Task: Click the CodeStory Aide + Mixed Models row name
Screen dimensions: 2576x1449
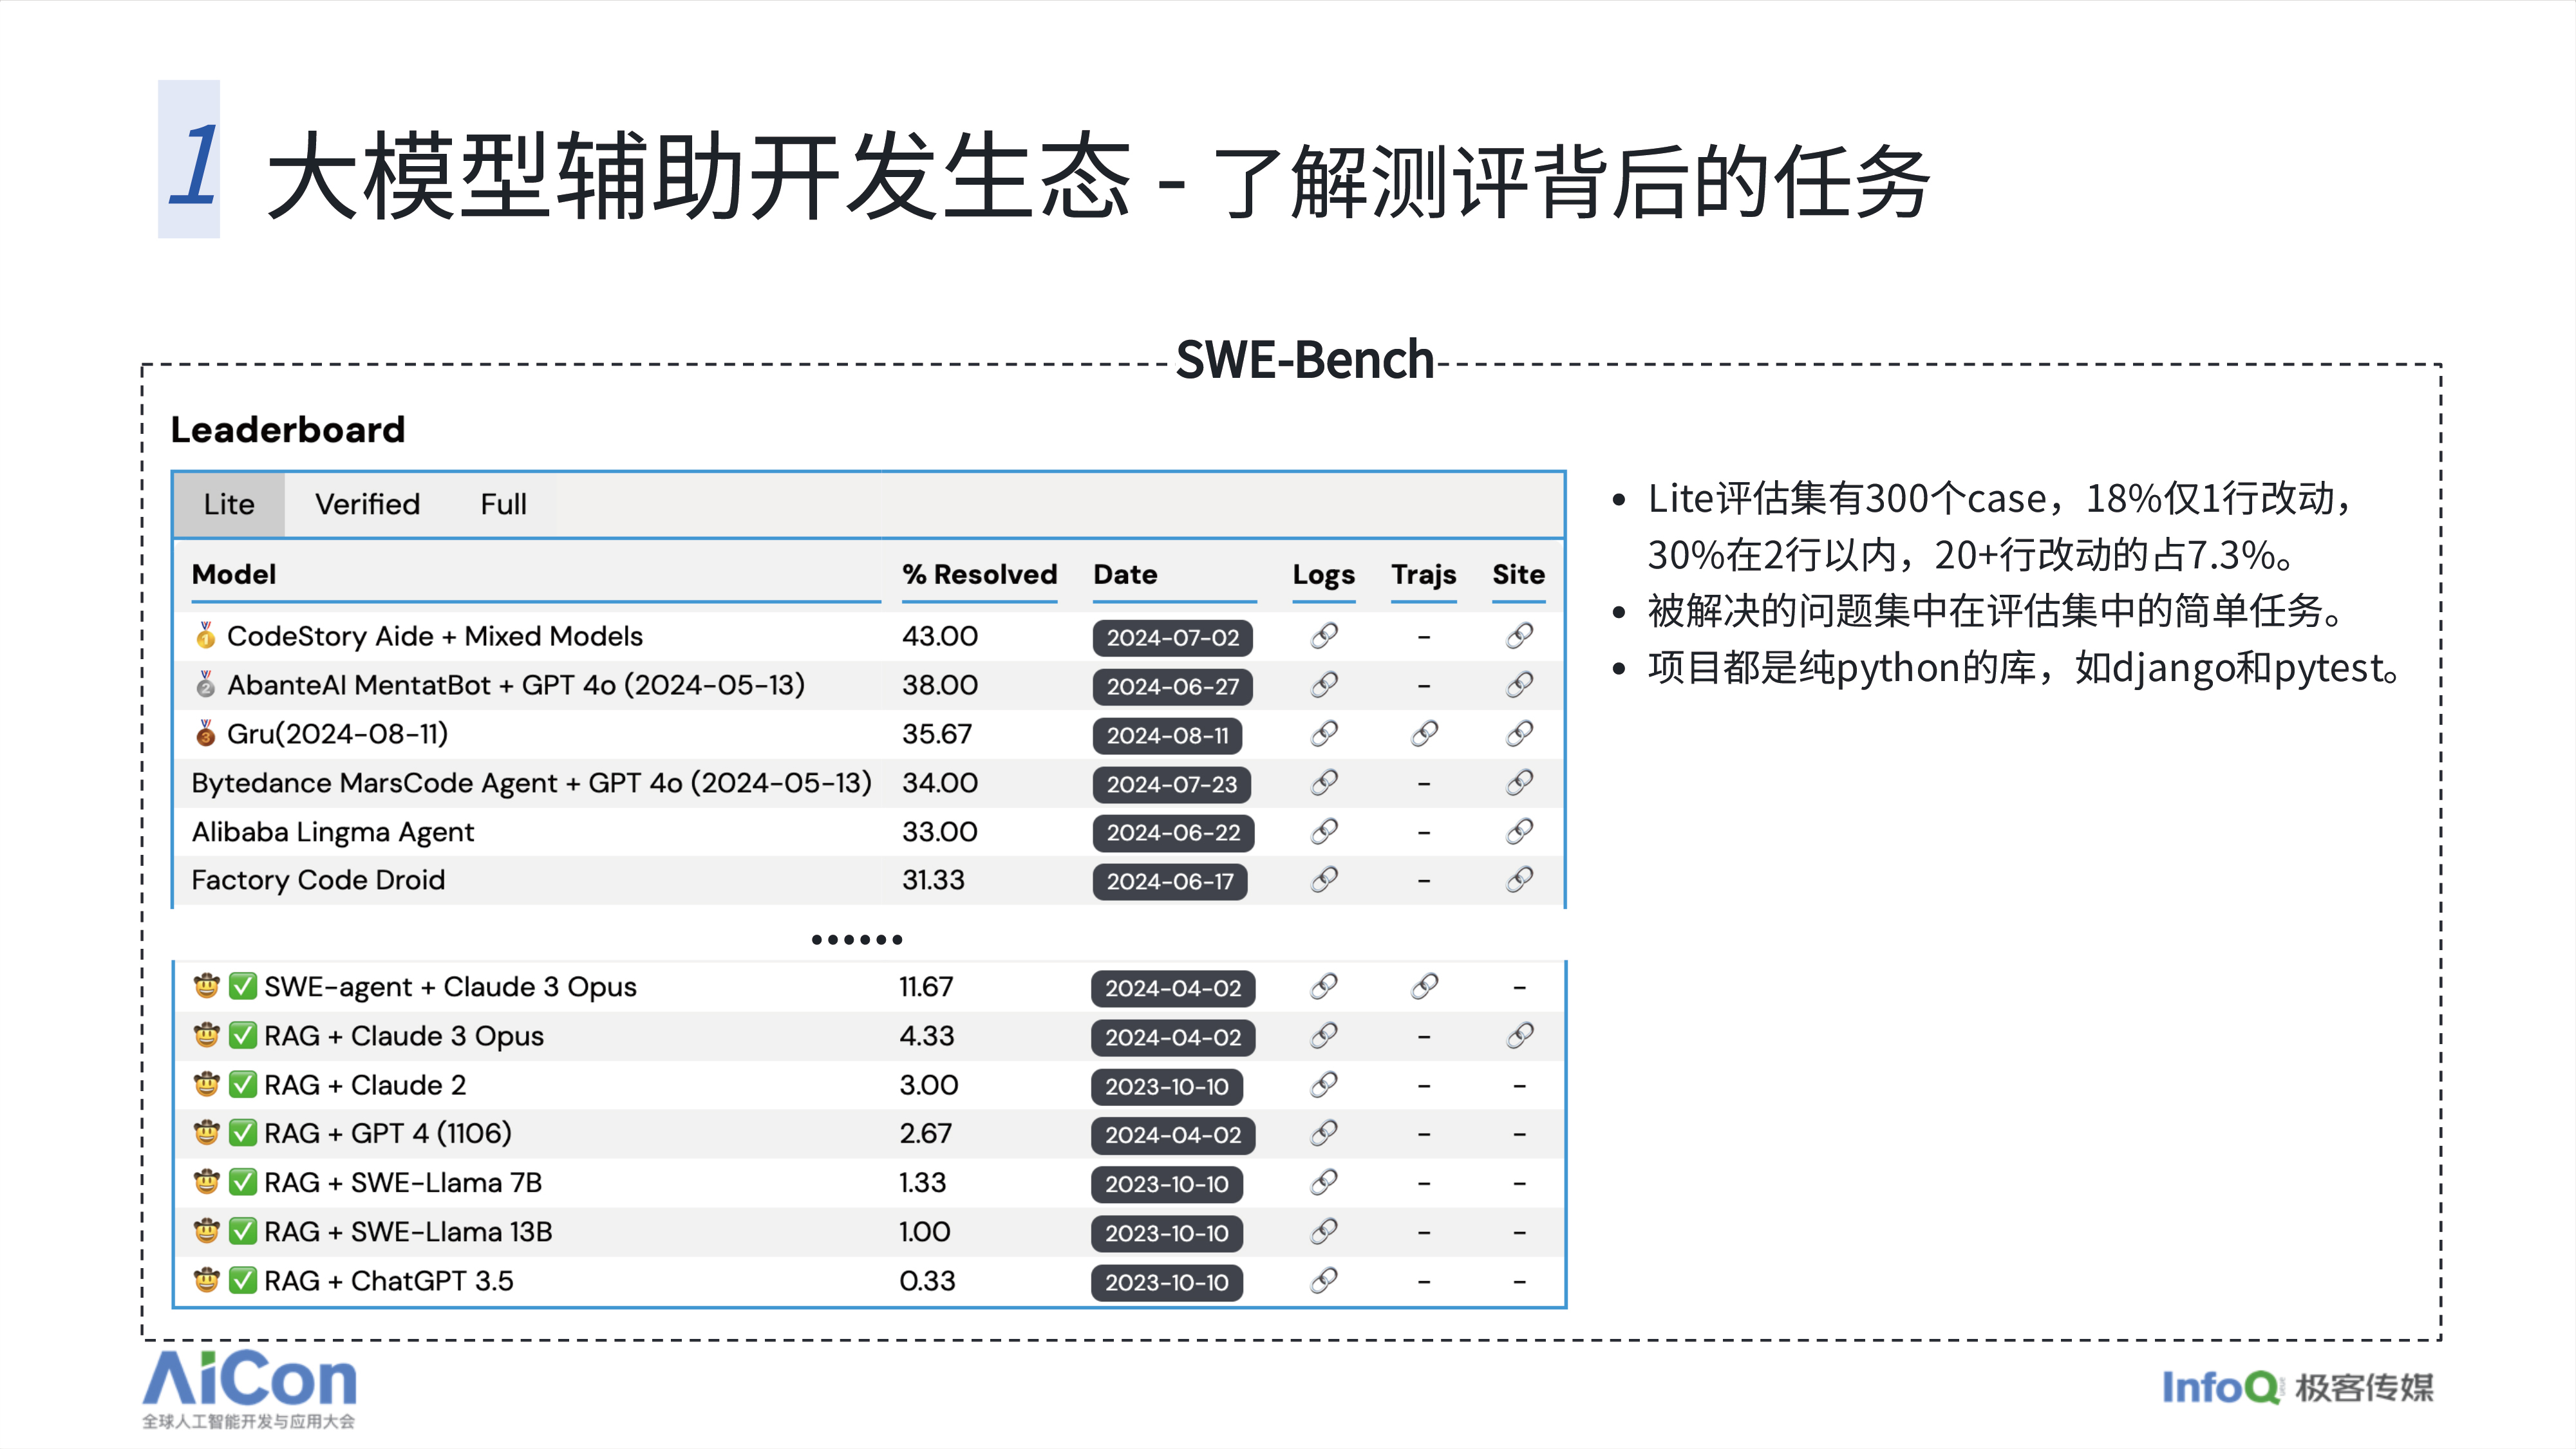Action: click(434, 636)
